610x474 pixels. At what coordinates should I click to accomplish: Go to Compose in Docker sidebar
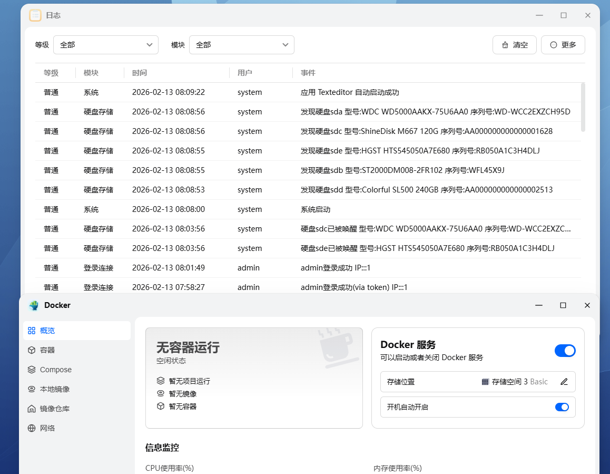pos(55,370)
